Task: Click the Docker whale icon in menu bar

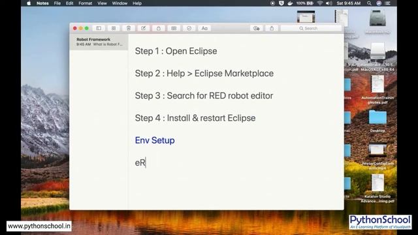Action: [290, 3]
